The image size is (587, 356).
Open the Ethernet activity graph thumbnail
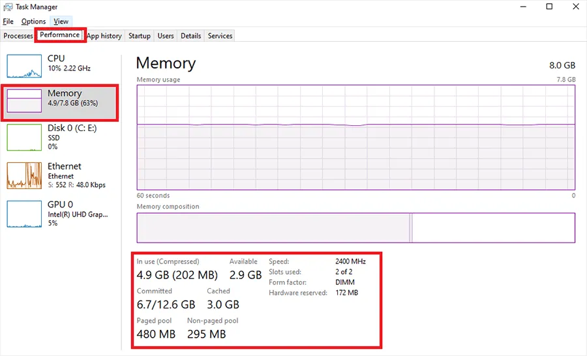pyautogui.click(x=24, y=175)
